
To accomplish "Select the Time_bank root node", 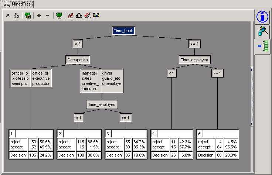I will point(124,31).
